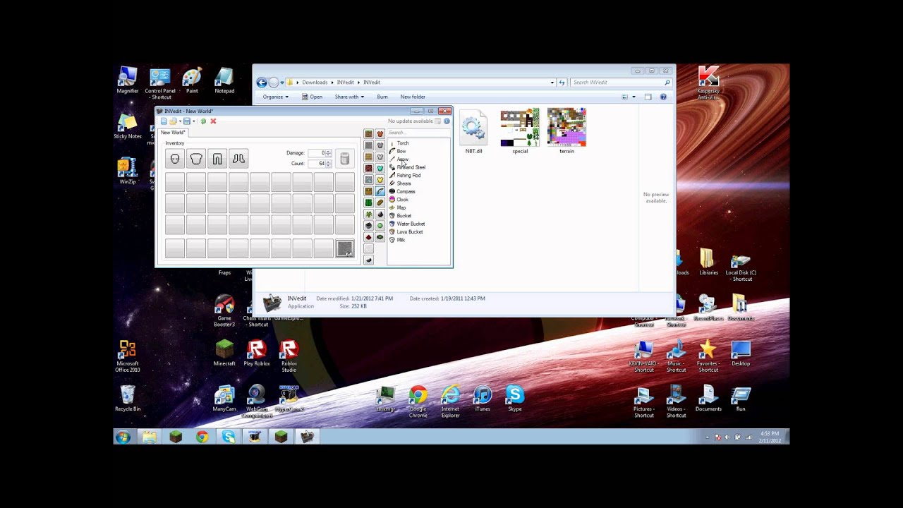Open the bread food item category
The height and width of the screenshot is (508, 903).
pyautogui.click(x=380, y=203)
